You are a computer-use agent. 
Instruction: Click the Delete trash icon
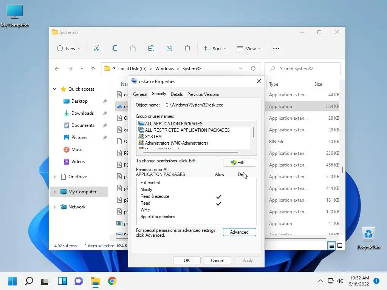click(x=187, y=49)
